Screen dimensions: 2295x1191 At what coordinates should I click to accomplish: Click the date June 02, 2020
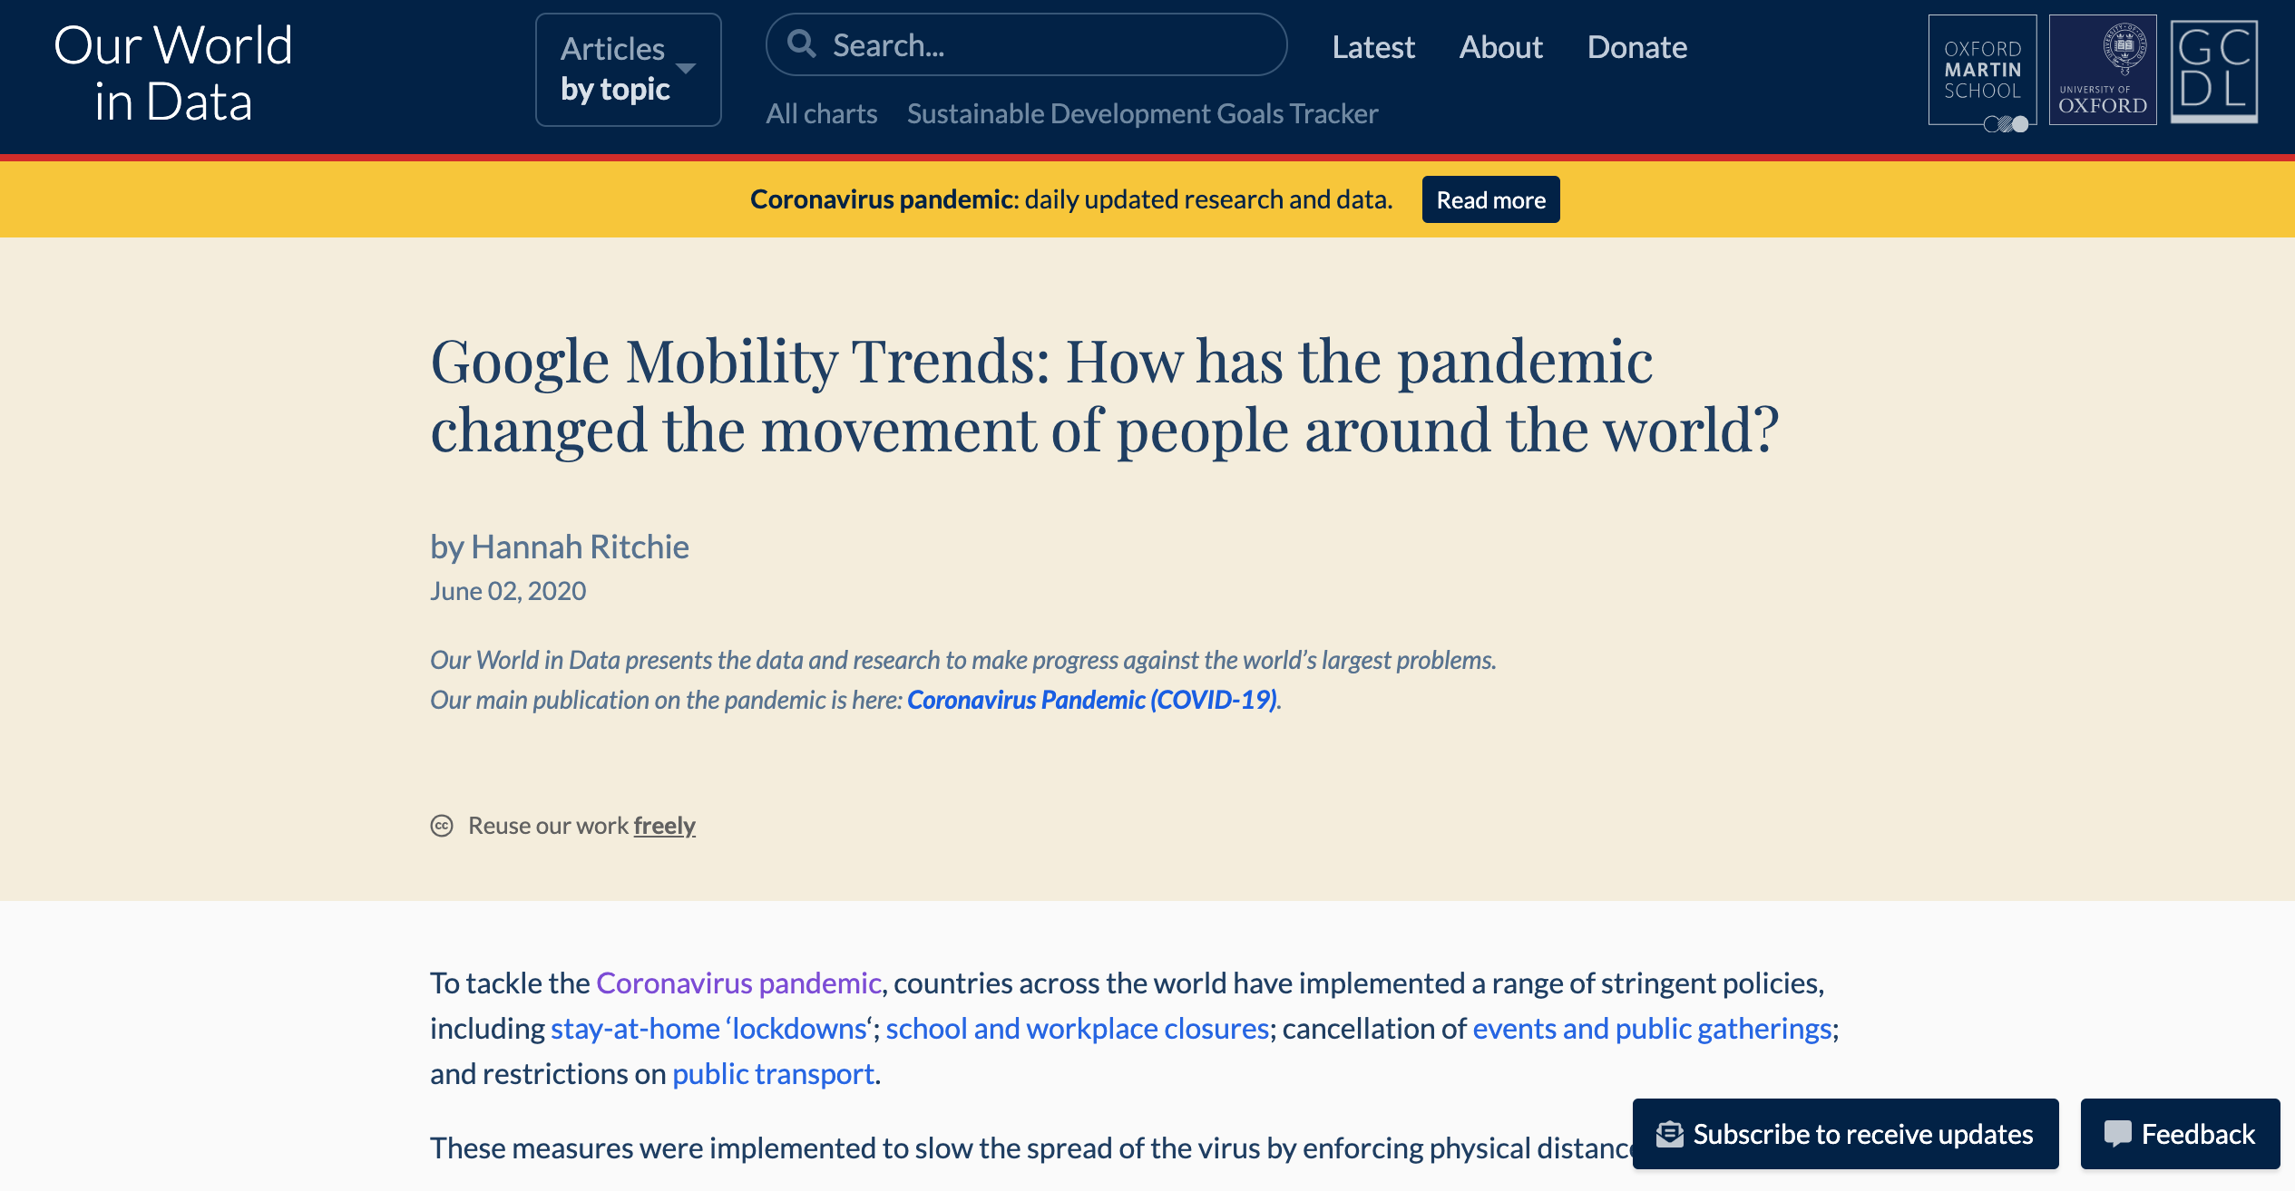pyautogui.click(x=508, y=591)
